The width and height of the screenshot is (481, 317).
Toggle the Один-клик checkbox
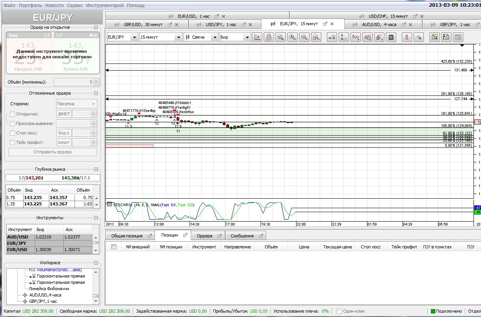pyautogui.click(x=339, y=311)
